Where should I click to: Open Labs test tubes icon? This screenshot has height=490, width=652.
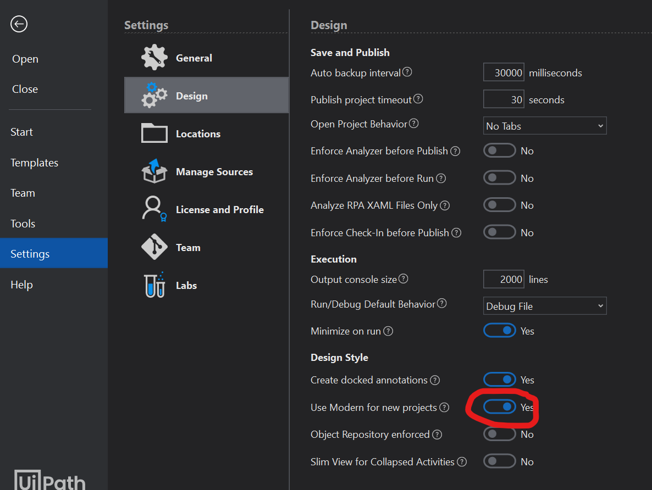[154, 285]
